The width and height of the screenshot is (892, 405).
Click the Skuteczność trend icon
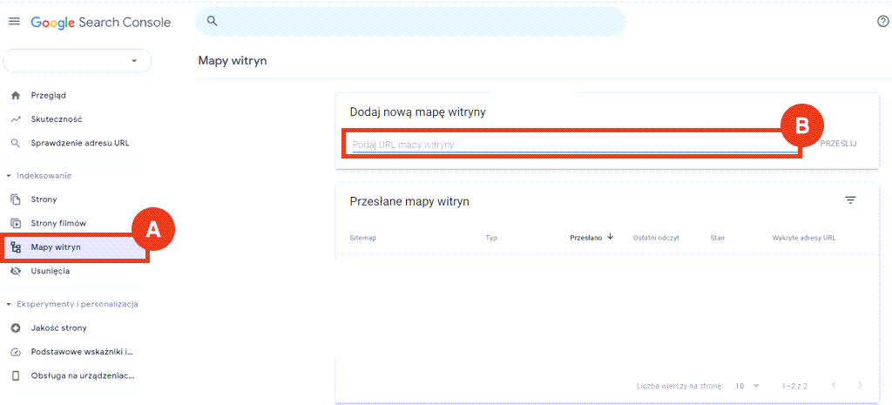click(x=15, y=118)
